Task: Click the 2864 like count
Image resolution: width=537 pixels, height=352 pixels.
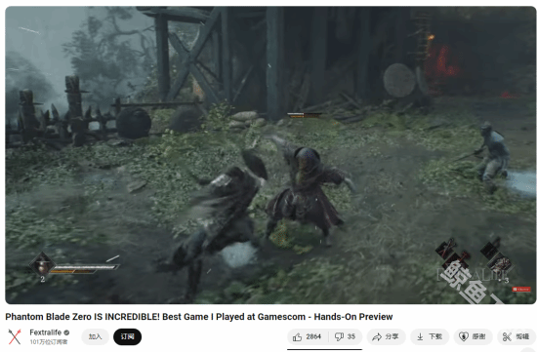Action: click(x=313, y=337)
